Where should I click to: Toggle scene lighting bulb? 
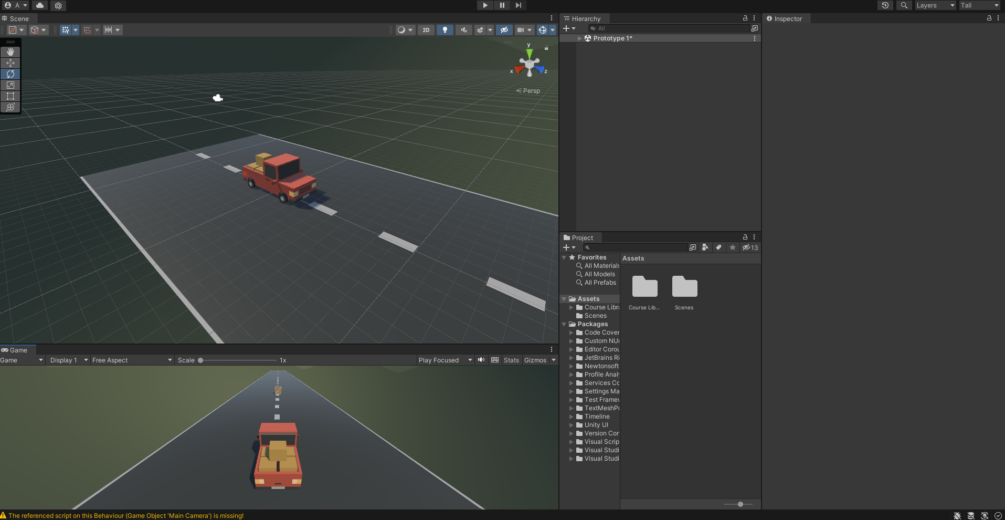[x=445, y=30]
